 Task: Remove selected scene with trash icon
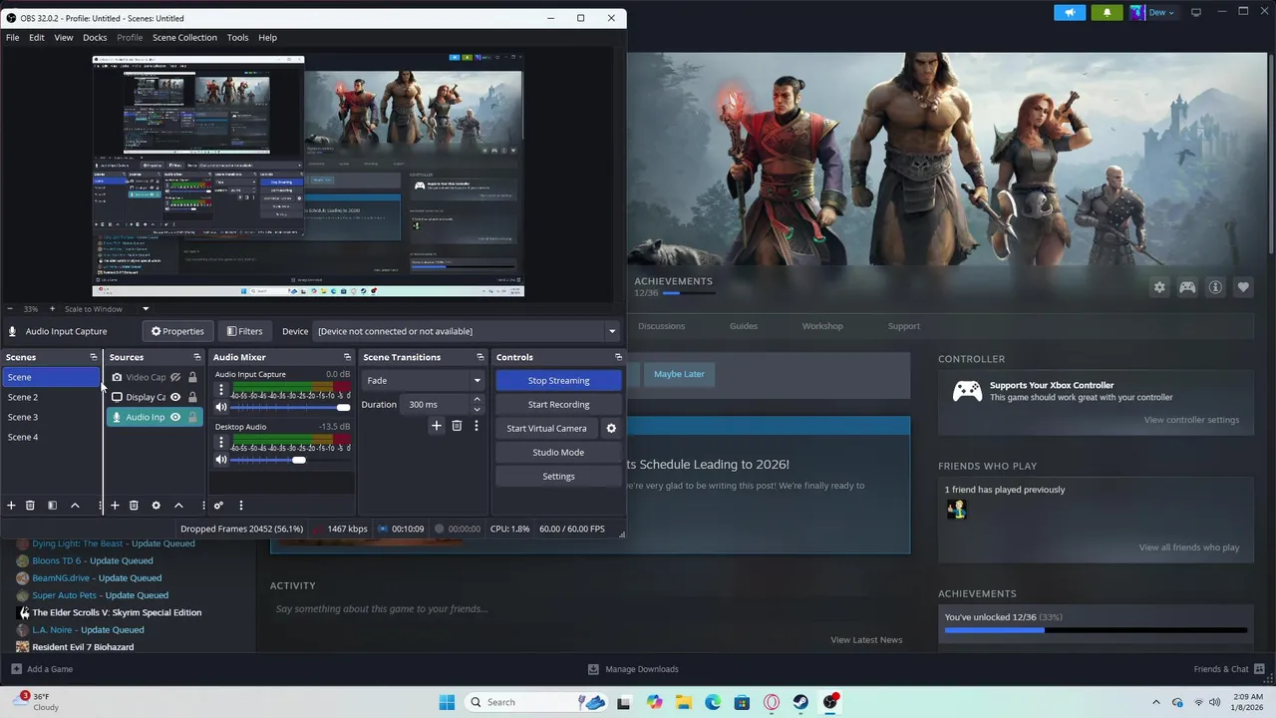30,506
